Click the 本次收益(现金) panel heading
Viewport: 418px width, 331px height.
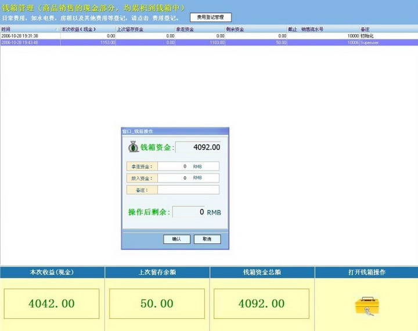(x=52, y=272)
